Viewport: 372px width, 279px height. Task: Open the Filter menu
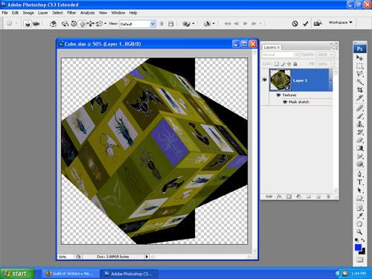tap(71, 13)
